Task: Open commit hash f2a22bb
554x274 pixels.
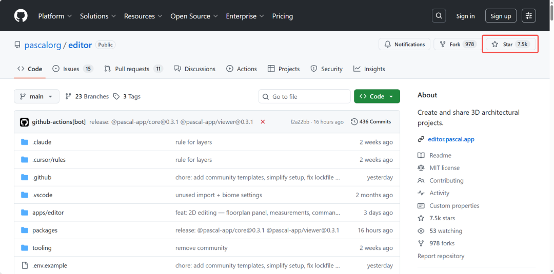Action: point(300,122)
